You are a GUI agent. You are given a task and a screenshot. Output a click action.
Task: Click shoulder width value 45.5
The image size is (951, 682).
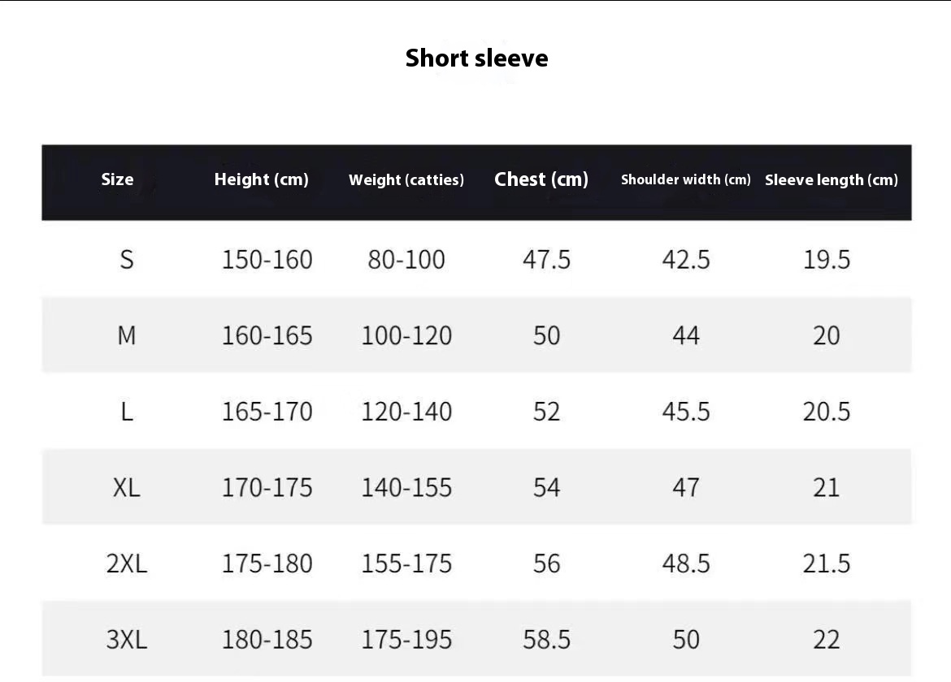tap(686, 412)
